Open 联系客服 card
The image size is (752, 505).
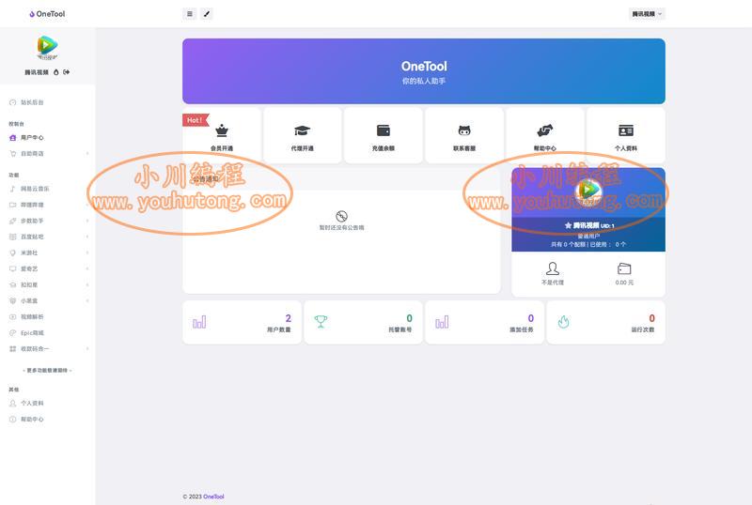pos(464,135)
